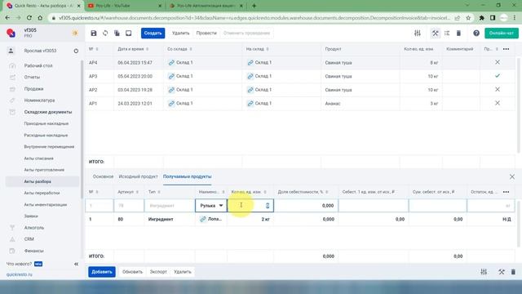Click the Экспорт button
Screen dimensions: 522x294
pos(158,272)
